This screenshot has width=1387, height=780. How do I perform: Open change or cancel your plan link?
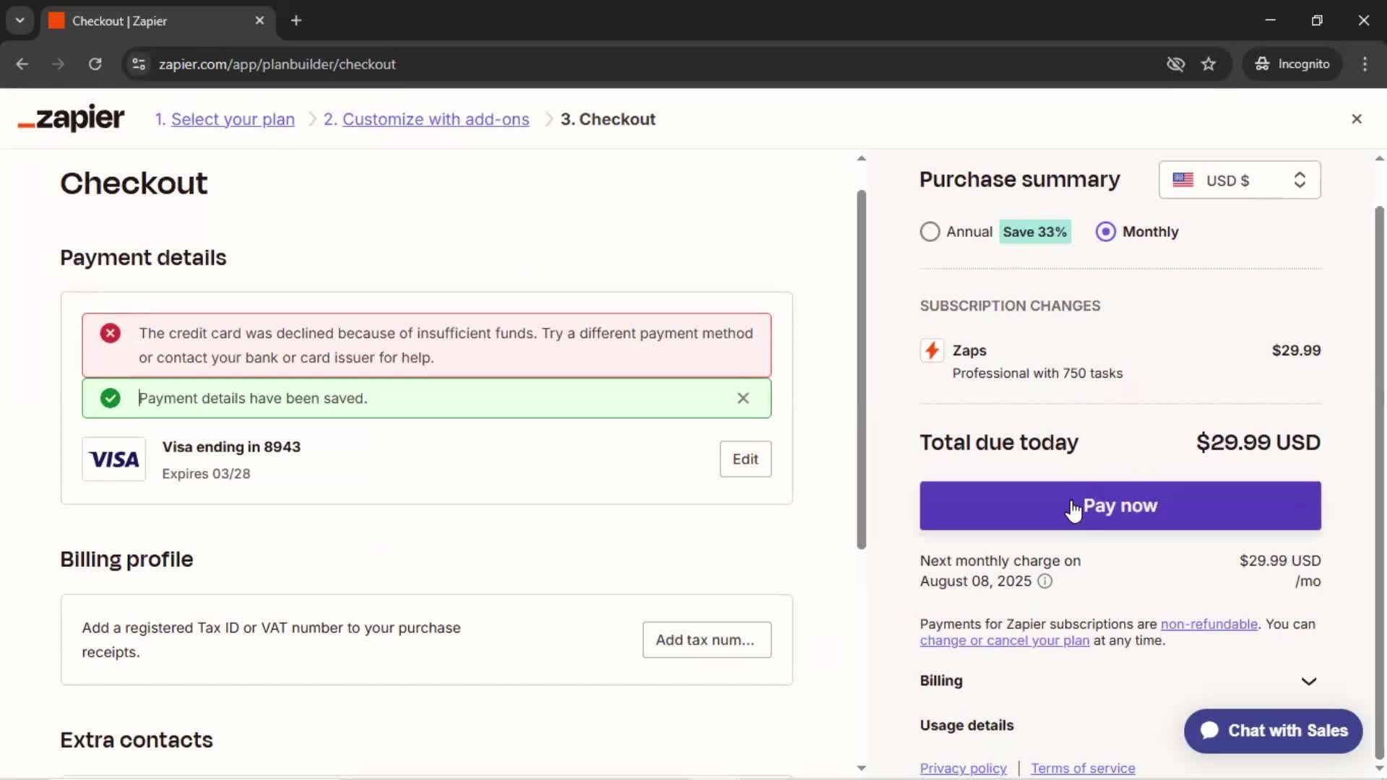tap(1004, 641)
